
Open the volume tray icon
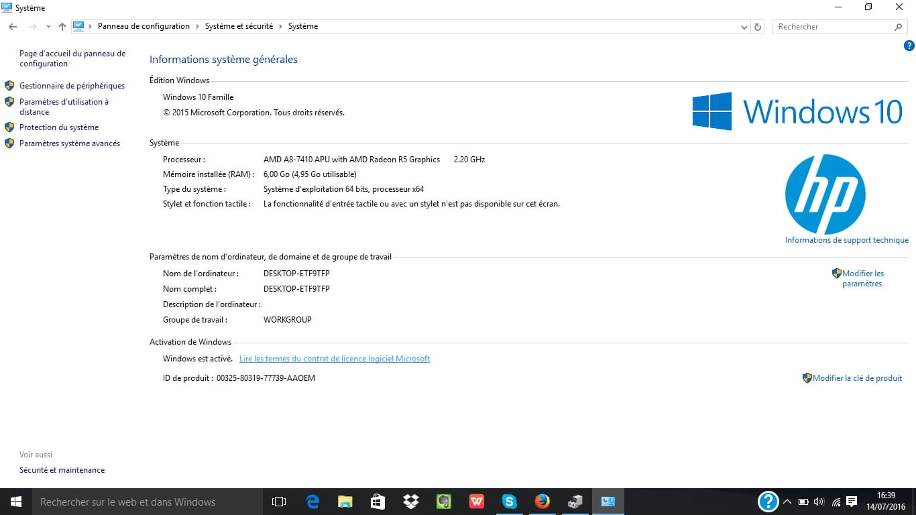(x=819, y=502)
